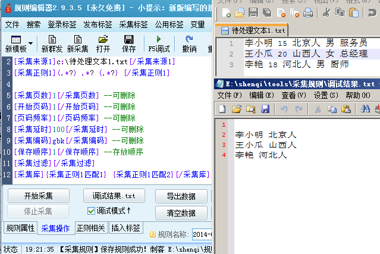The height and width of the screenshot is (254, 380).
Task: Click the Paste icon in upper-right editor toolbar
Action: [x=354, y=12]
